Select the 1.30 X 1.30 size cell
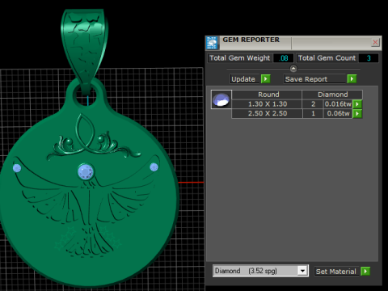The width and height of the screenshot is (388, 291). click(x=267, y=104)
